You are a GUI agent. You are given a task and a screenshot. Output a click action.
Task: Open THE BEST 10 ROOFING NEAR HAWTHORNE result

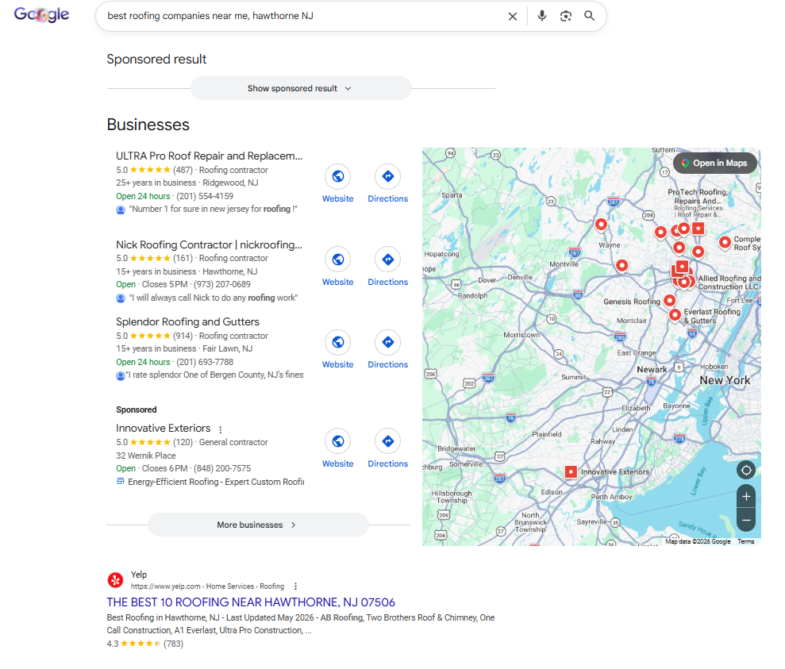[x=251, y=602]
